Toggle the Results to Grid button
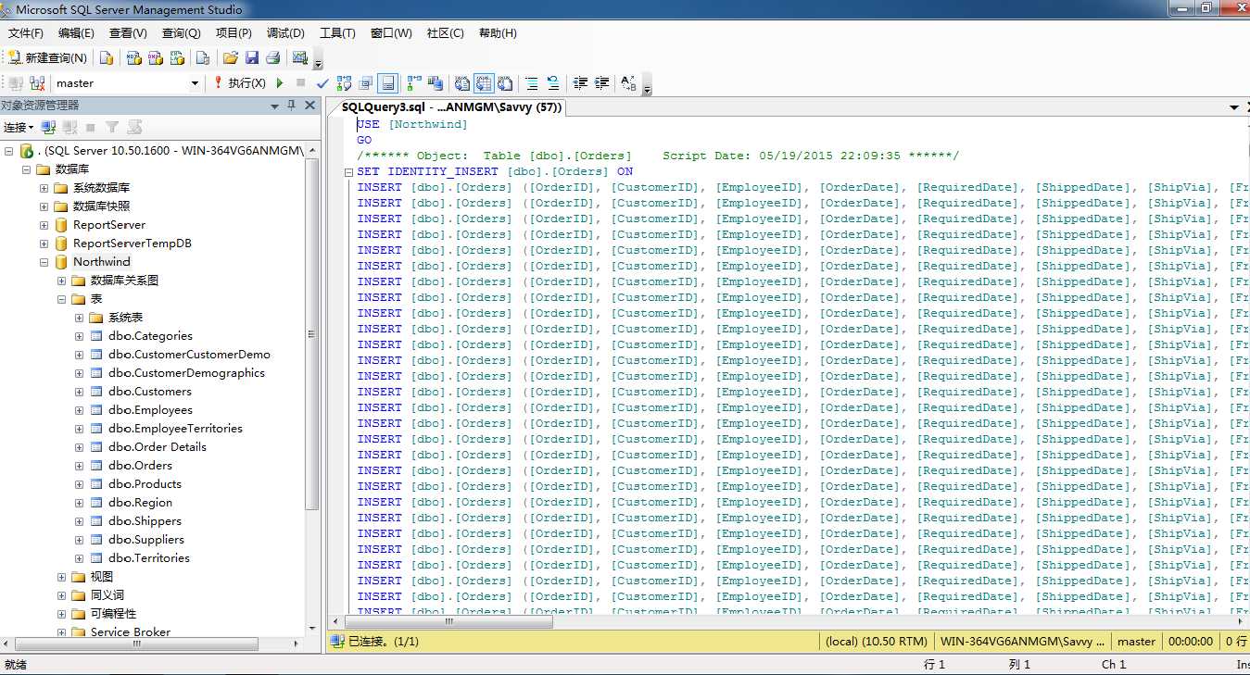1250x675 pixels. (483, 82)
